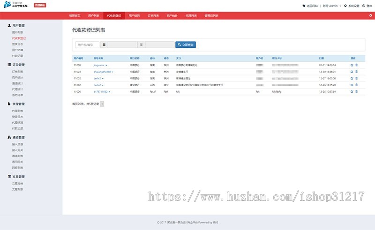The width and height of the screenshot is (375, 230).
Task: Open 文章分类 in the sidebar
Action: click(17, 183)
